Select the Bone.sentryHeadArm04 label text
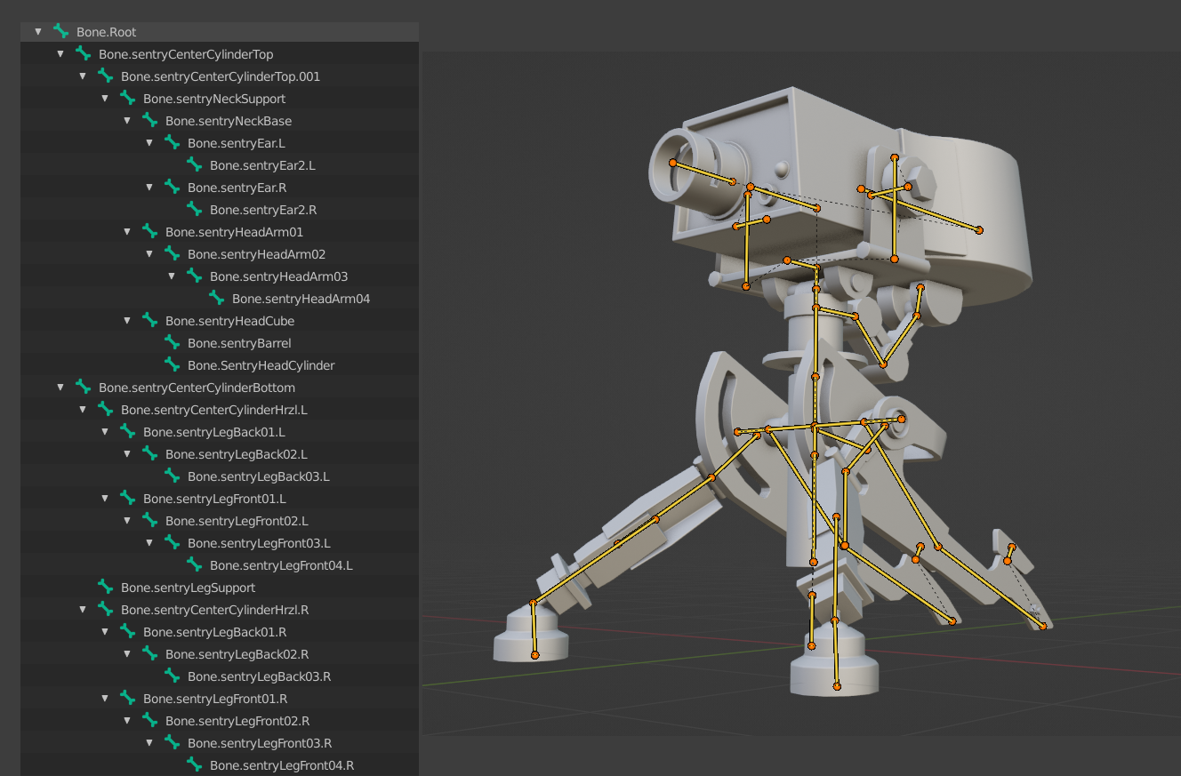The width and height of the screenshot is (1181, 776). coord(301,299)
